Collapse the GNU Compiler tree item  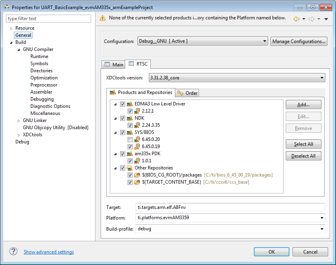click(x=19, y=49)
